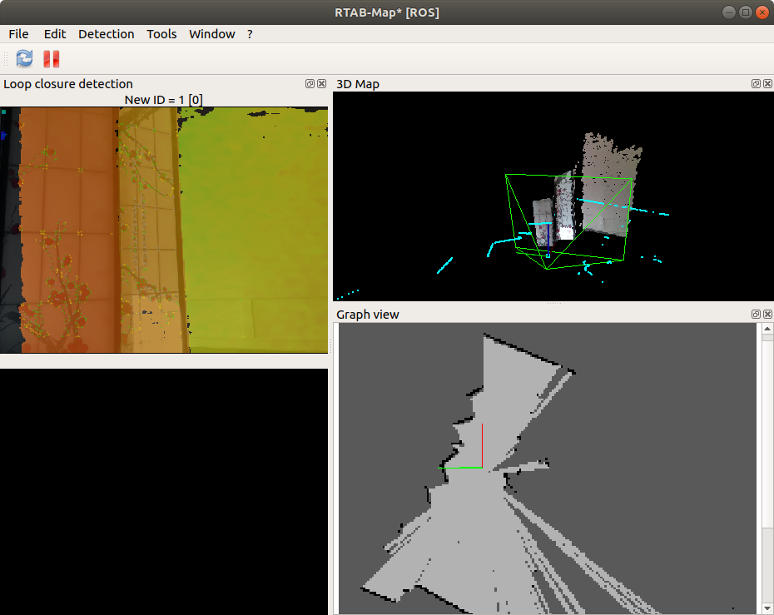Float the Loop closure detection panel
Screen dimensions: 774x615
[x=310, y=84]
